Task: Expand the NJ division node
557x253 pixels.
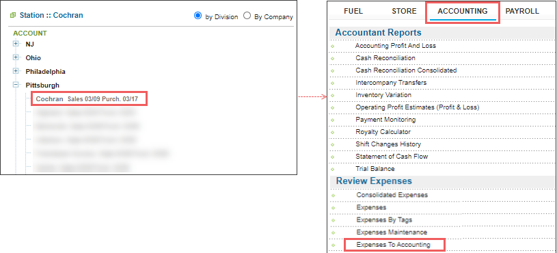Action: (16, 44)
